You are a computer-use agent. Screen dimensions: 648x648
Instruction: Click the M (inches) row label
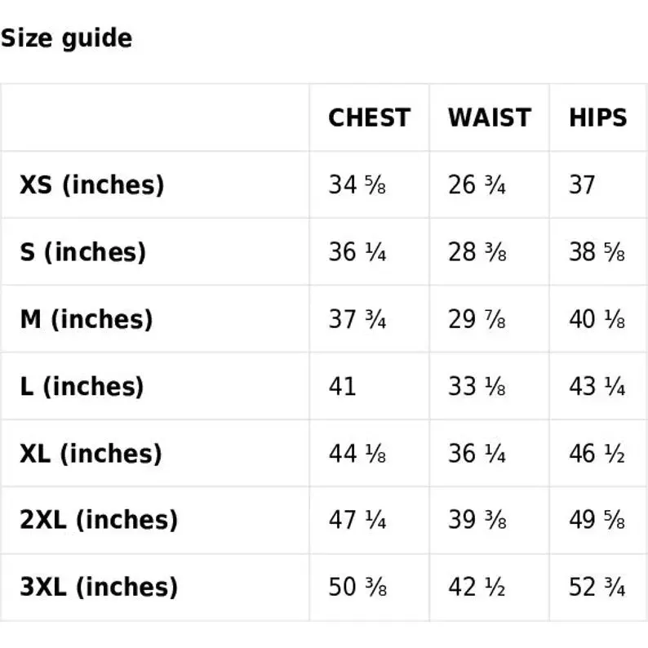[x=87, y=319]
